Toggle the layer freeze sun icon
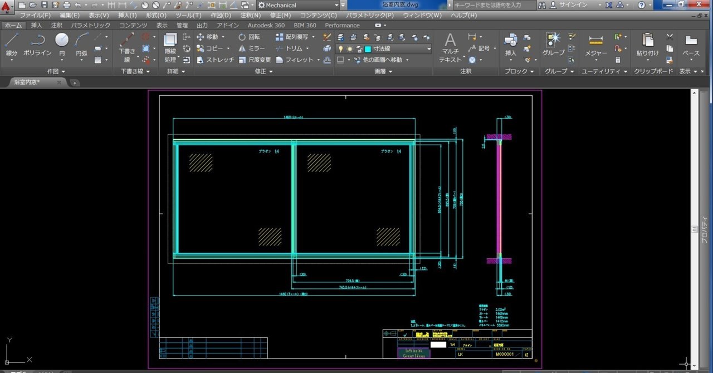Viewport: 713px width, 373px height. pos(350,49)
